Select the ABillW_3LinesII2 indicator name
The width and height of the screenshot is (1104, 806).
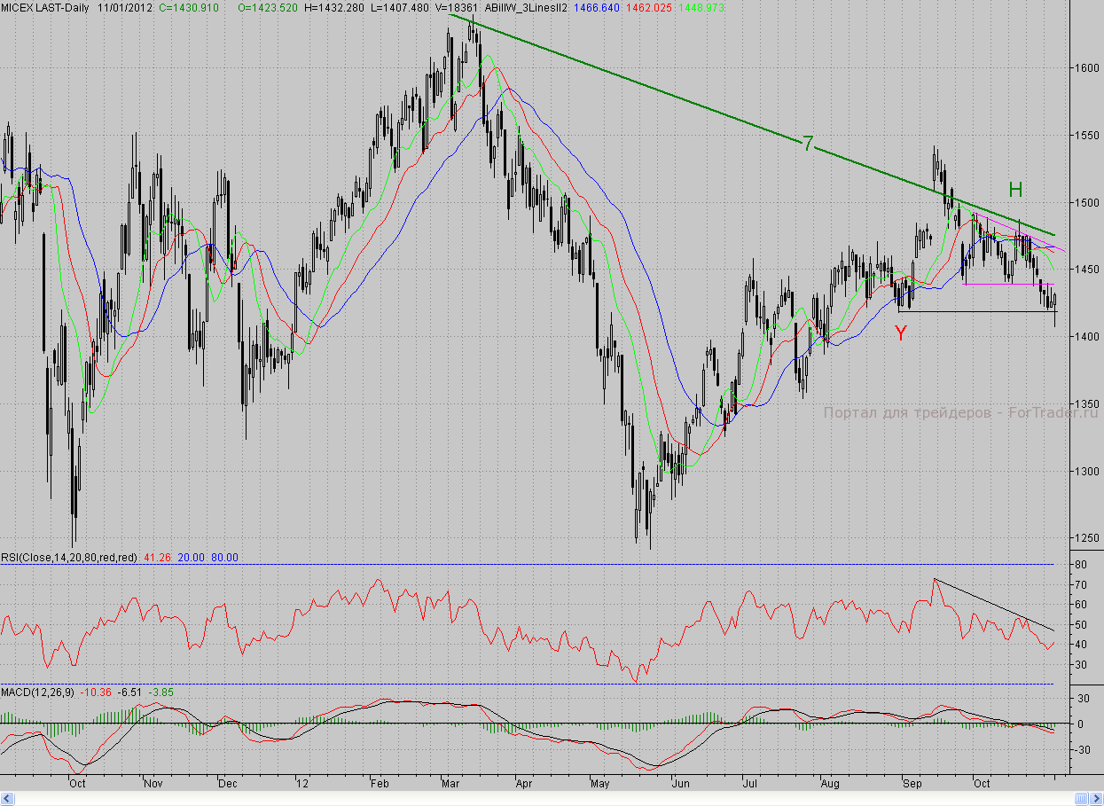pos(526,7)
